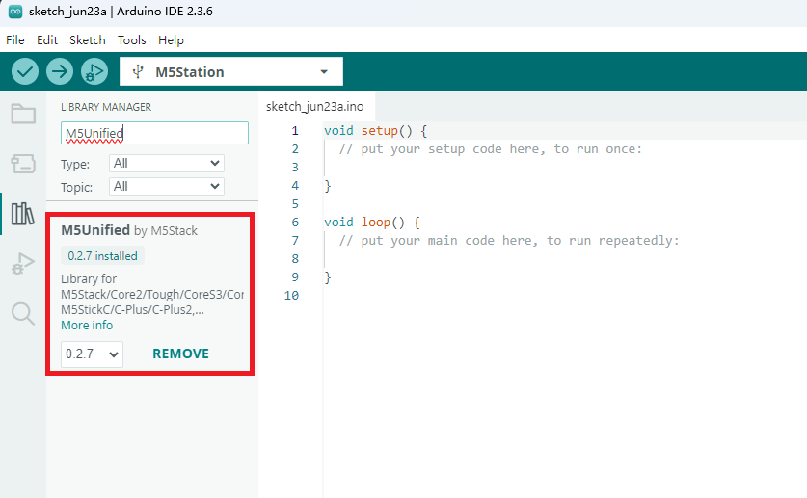This screenshot has height=498, width=807.
Task: Select the sketch_jun23a.ino editor tab
Action: click(315, 106)
